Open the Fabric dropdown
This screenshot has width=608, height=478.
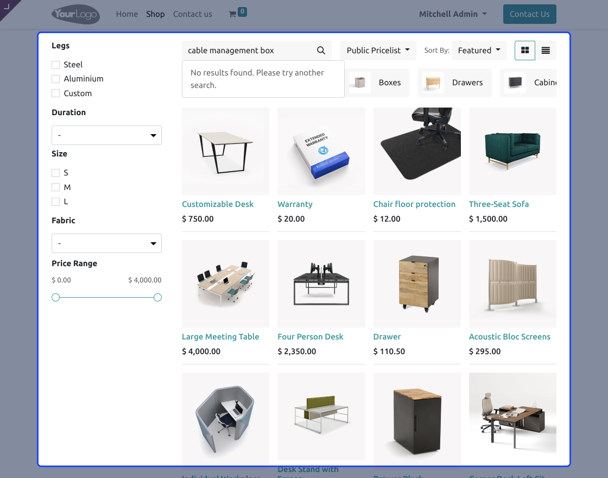[x=106, y=243]
